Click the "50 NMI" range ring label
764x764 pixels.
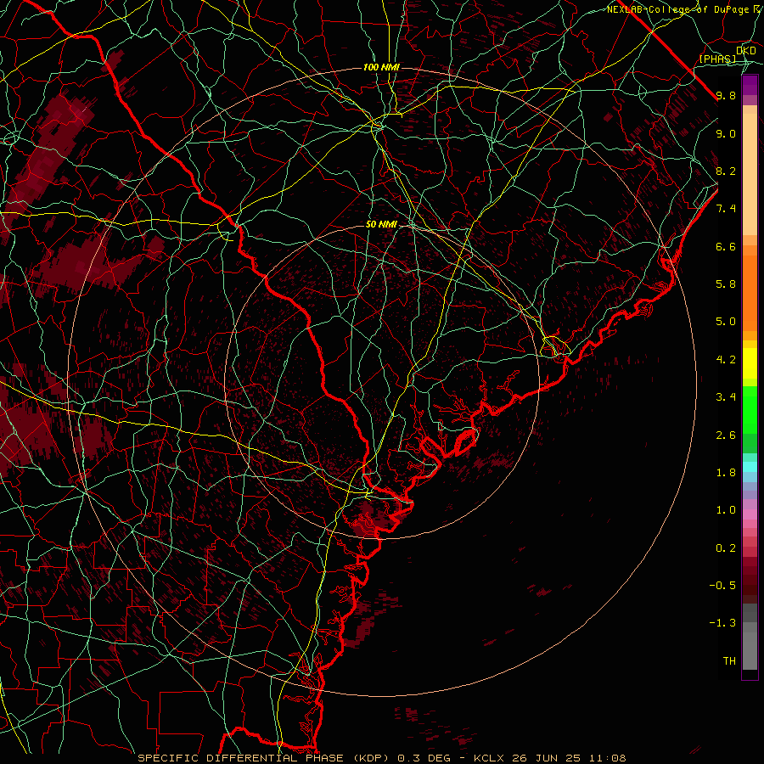point(381,224)
